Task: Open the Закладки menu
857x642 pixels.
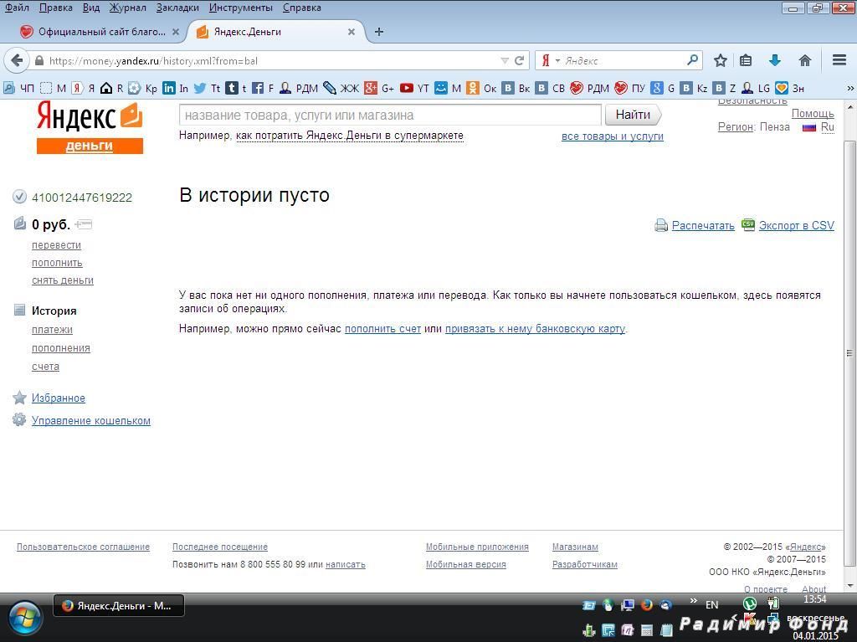Action: tap(177, 8)
